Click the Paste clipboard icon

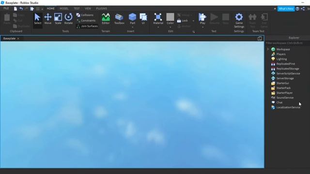click(x=7, y=19)
